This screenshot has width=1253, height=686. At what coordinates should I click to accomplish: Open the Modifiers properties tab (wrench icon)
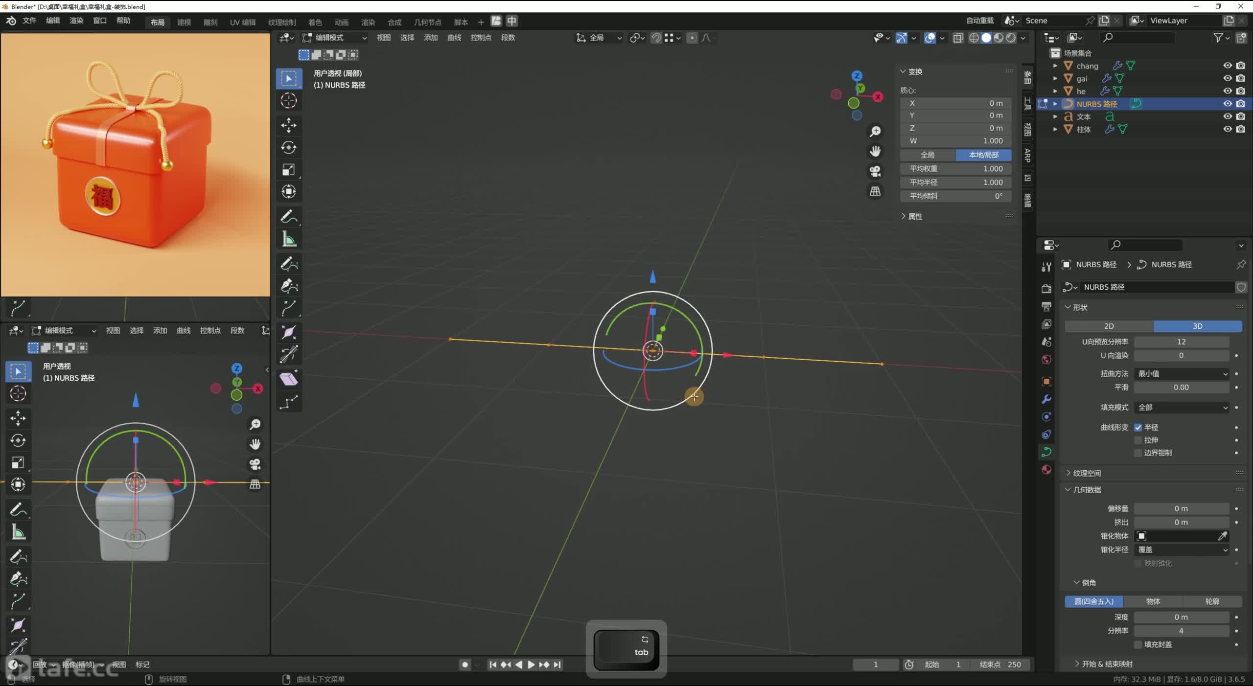(1046, 399)
